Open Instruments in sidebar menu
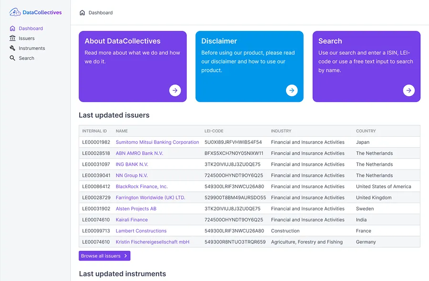Image resolution: width=429 pixels, height=281 pixels. tap(32, 48)
